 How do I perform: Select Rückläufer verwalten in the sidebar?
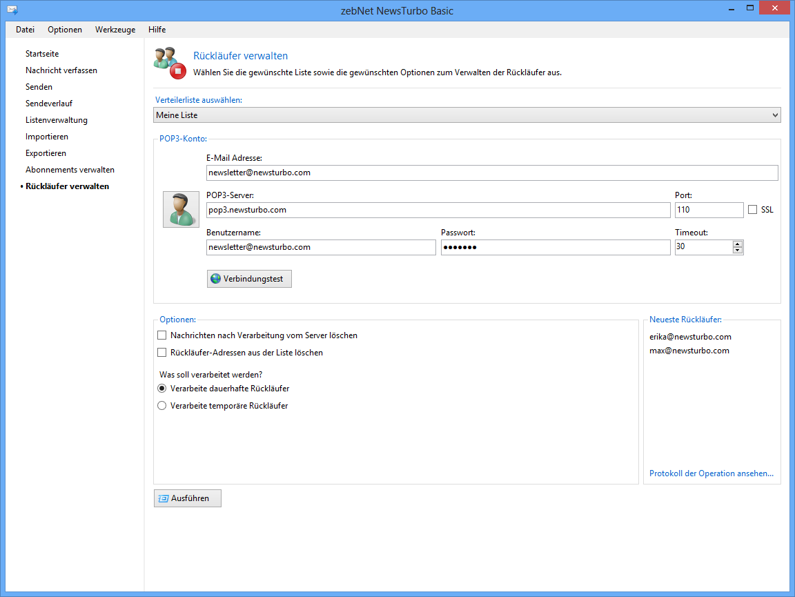click(68, 186)
